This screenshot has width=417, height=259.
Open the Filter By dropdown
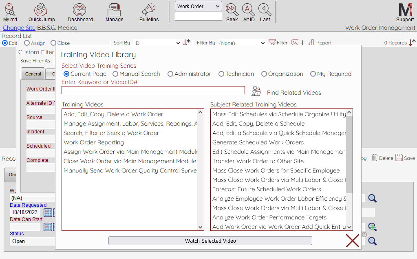pos(242,43)
